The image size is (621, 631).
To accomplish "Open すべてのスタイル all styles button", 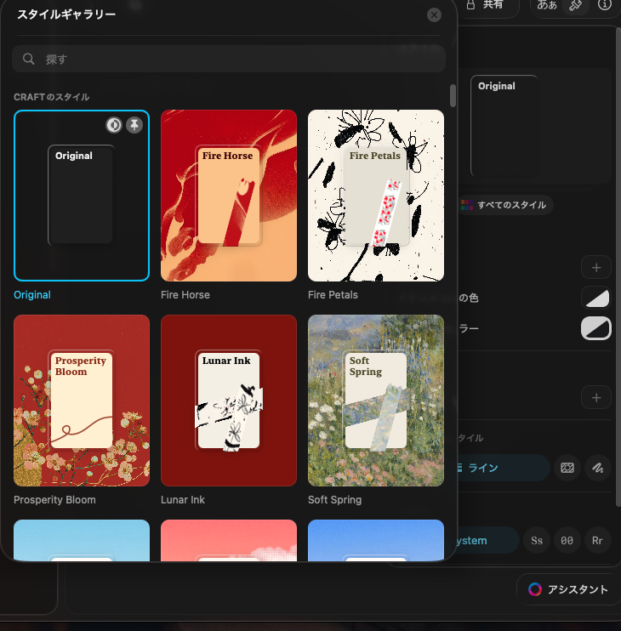I will pos(506,205).
